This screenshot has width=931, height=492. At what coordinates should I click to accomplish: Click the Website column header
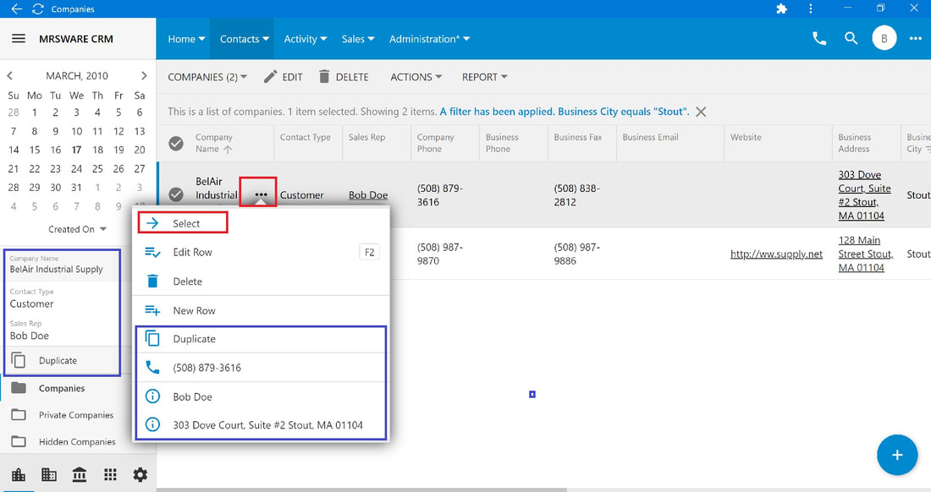(746, 137)
